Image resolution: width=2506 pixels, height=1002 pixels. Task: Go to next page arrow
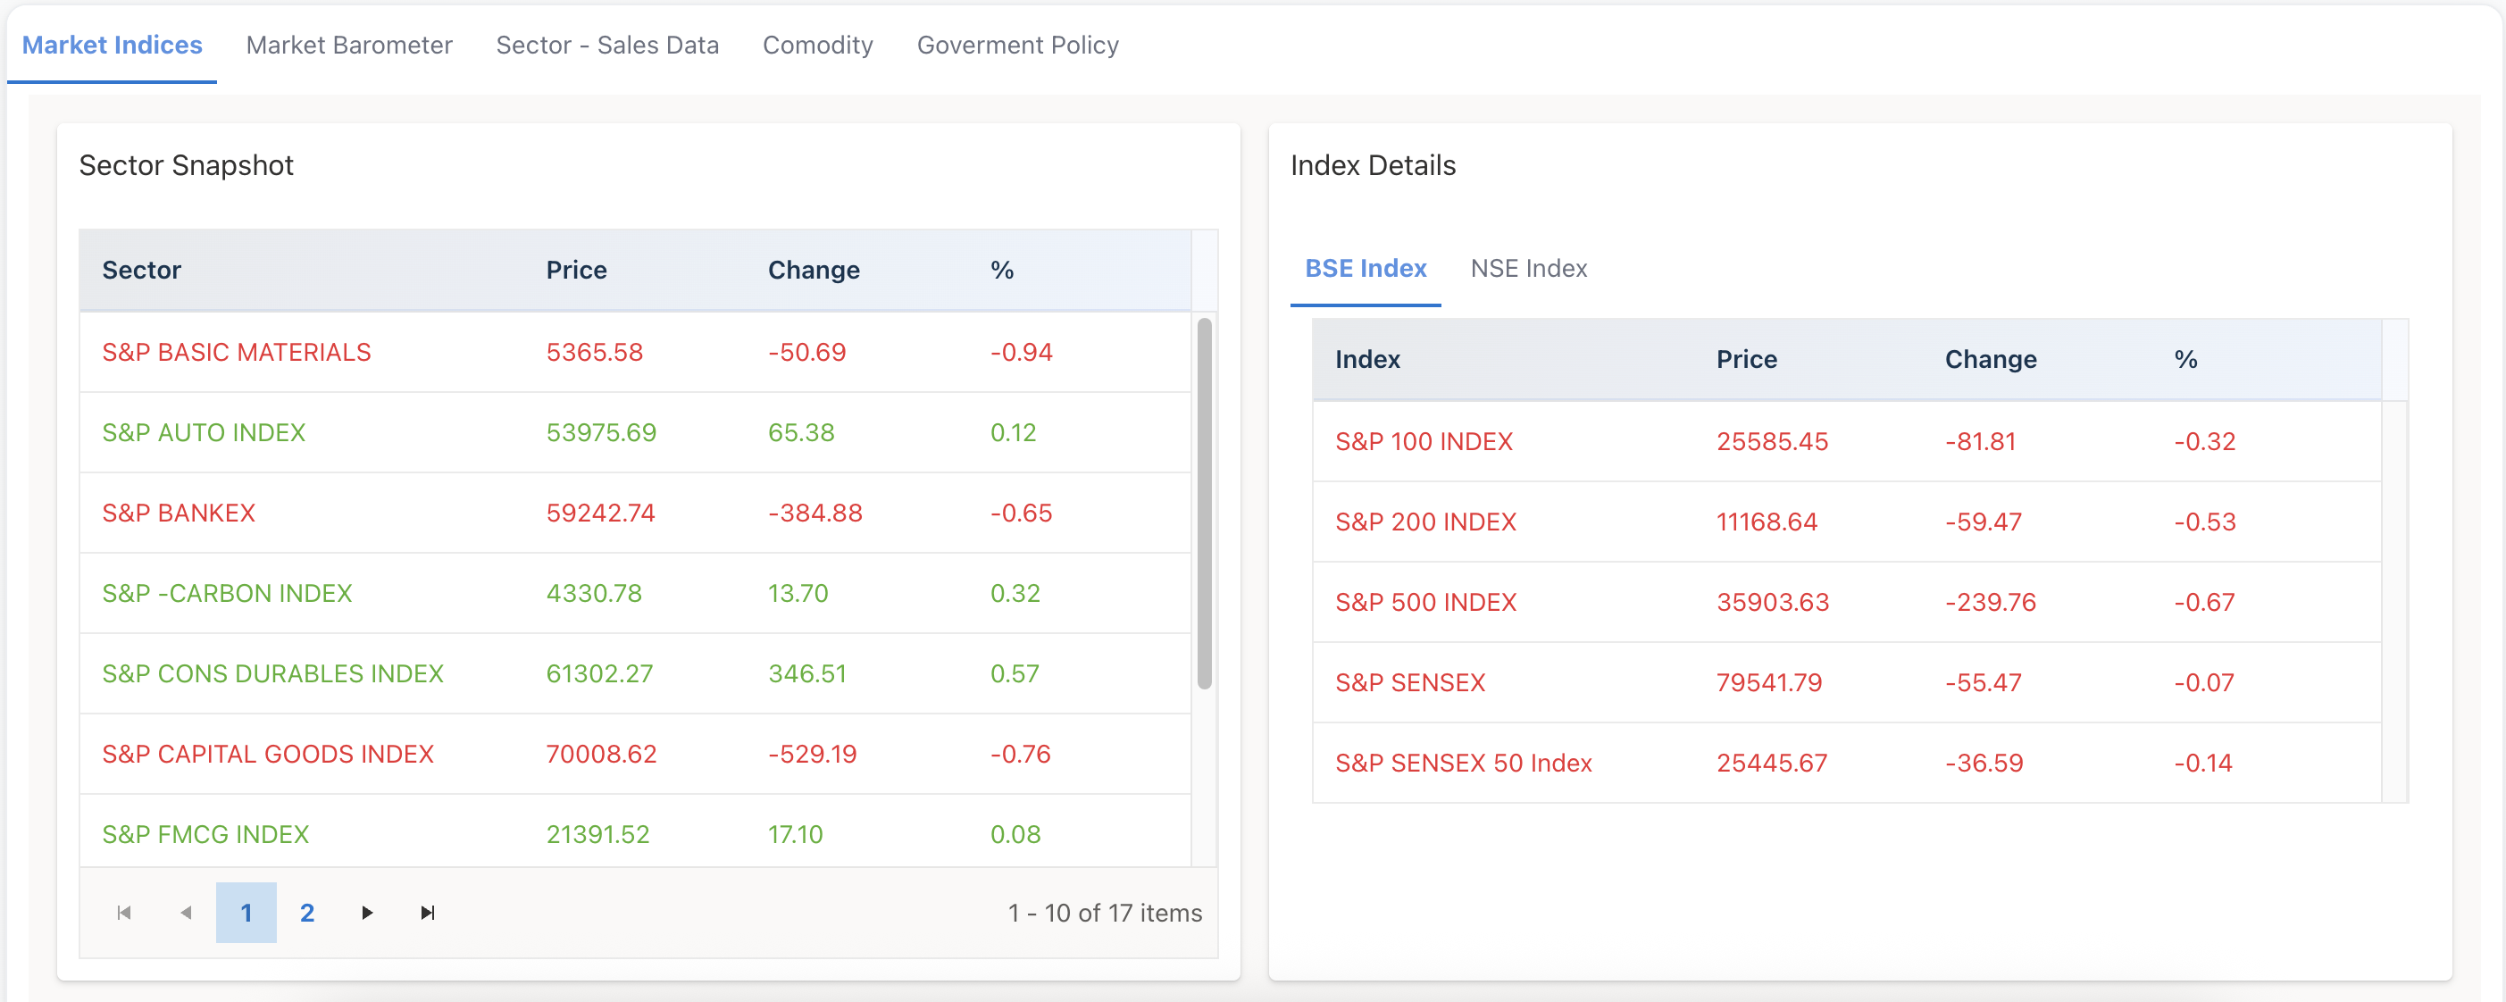click(x=367, y=913)
